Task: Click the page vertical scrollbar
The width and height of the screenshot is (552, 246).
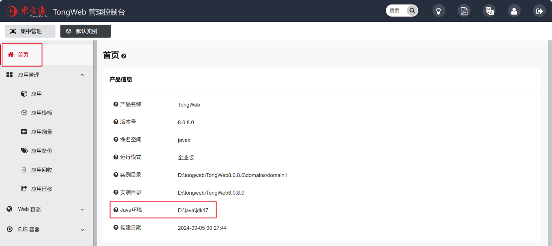Action: point(550,143)
